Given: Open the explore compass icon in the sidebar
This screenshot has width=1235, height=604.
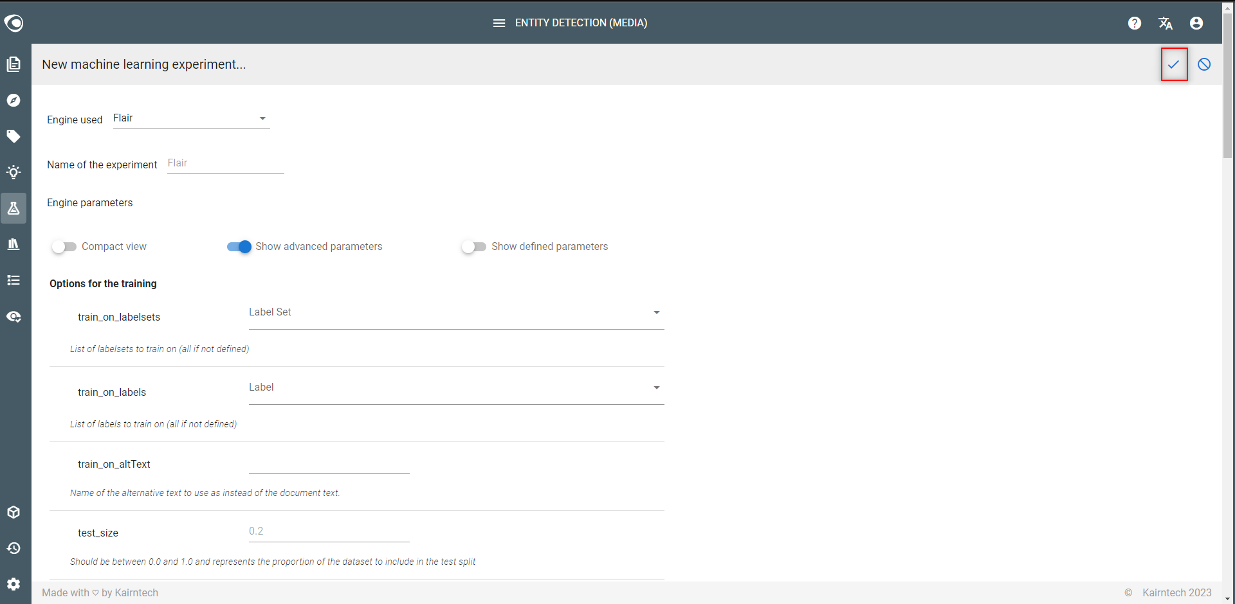Looking at the screenshot, I should (14, 100).
